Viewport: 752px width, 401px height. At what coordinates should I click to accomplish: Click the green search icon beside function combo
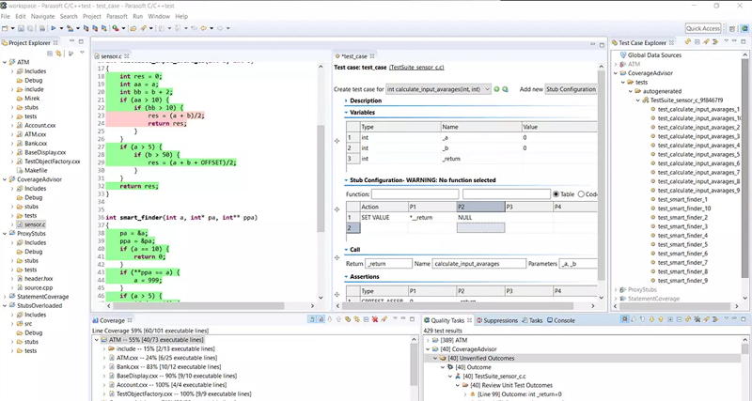(505, 89)
